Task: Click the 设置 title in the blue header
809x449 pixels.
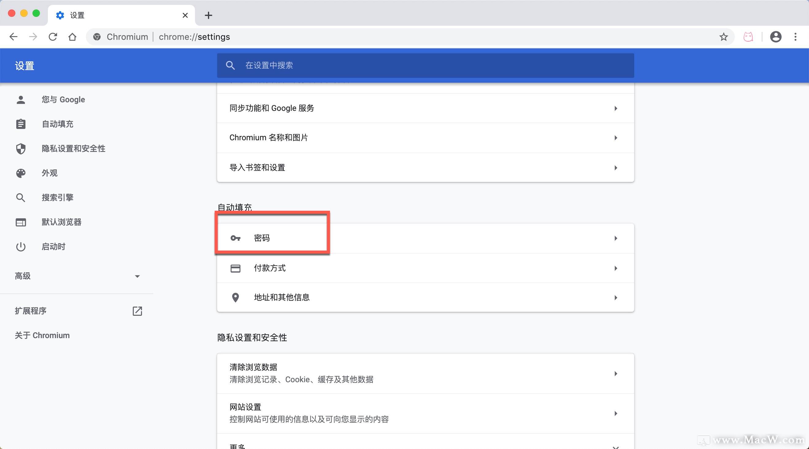Action: pyautogui.click(x=25, y=66)
